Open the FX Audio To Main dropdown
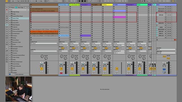The height and width of the screenshot is (102, 182). point(44,51)
